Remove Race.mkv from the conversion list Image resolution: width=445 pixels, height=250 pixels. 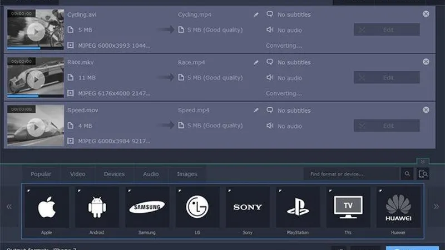[426, 62]
